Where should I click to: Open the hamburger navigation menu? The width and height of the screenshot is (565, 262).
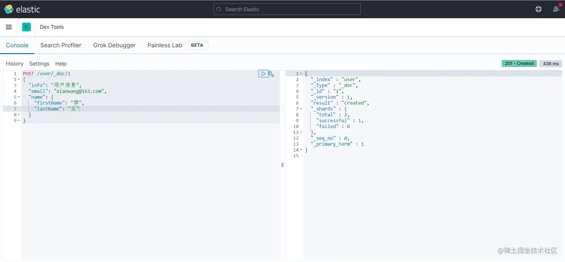click(x=9, y=27)
